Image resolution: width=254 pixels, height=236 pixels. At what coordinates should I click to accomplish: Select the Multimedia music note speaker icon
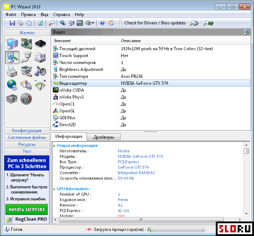[x=40, y=71]
